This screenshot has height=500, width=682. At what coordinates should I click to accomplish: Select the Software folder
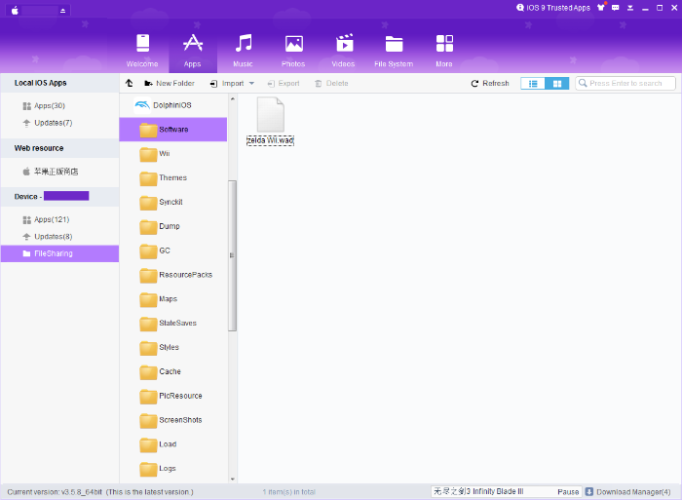(173, 130)
